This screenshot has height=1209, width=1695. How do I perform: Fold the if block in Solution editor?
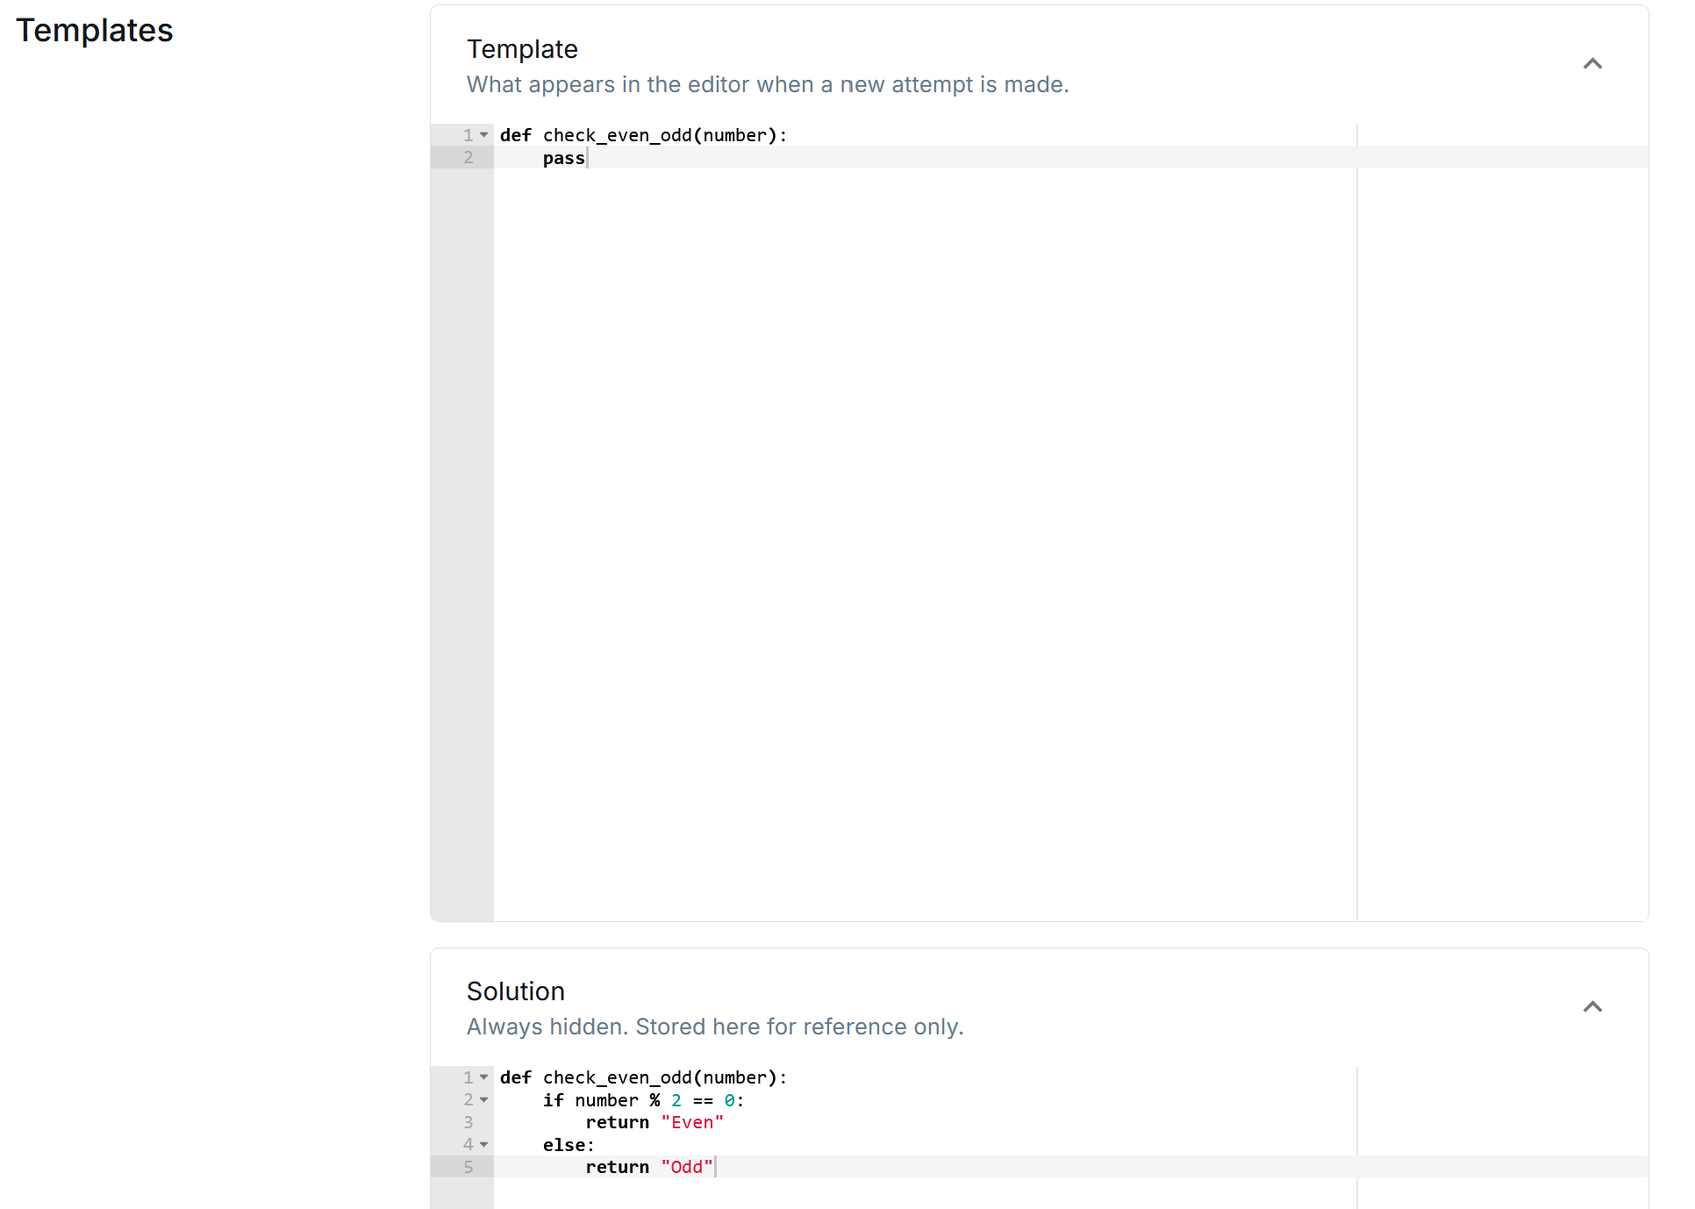pos(483,1100)
